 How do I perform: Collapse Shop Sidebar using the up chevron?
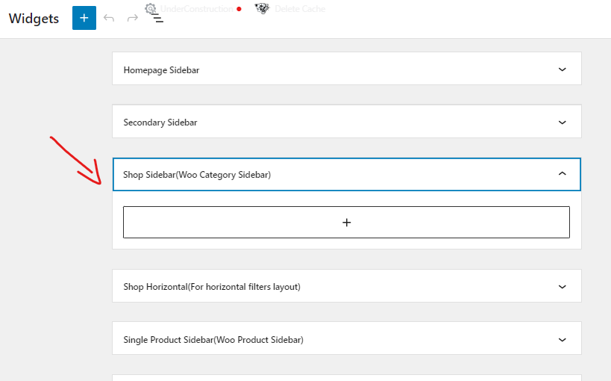562,174
